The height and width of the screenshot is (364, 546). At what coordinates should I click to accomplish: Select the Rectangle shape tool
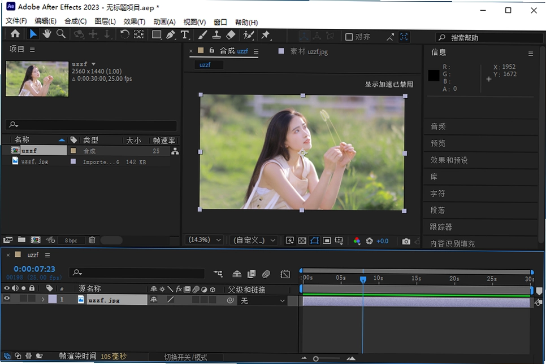click(x=157, y=35)
